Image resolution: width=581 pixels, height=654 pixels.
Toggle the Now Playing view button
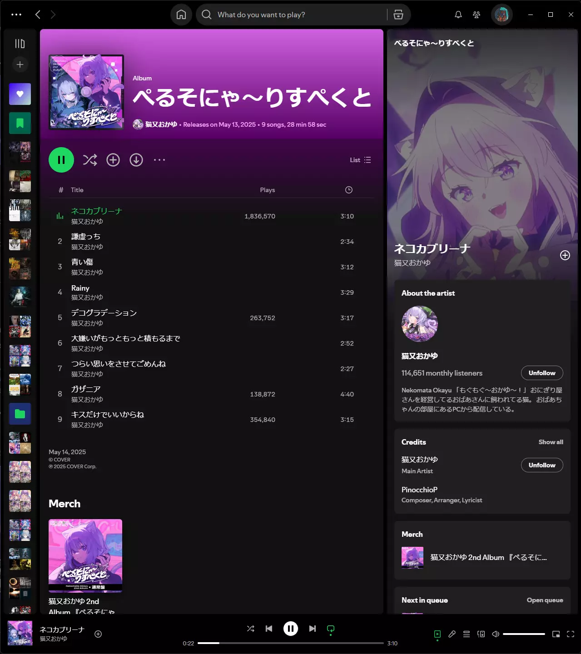437,634
